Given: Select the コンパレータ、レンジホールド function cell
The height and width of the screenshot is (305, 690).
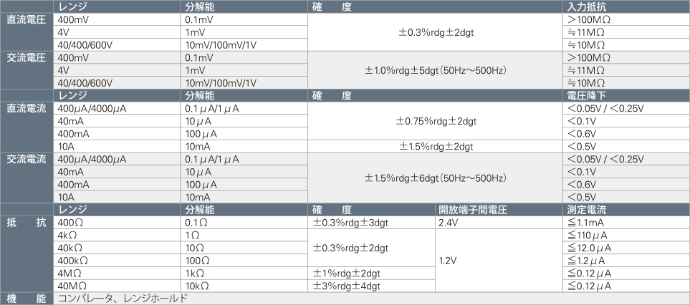Looking at the screenshot, I should point(371,299).
